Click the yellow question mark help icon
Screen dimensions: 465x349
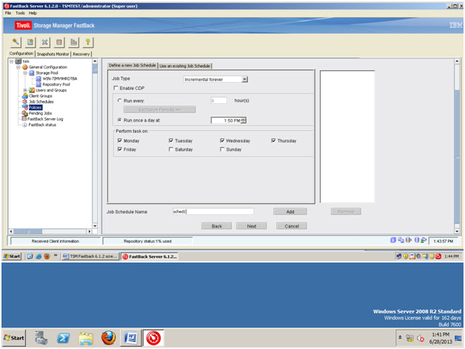(x=88, y=42)
